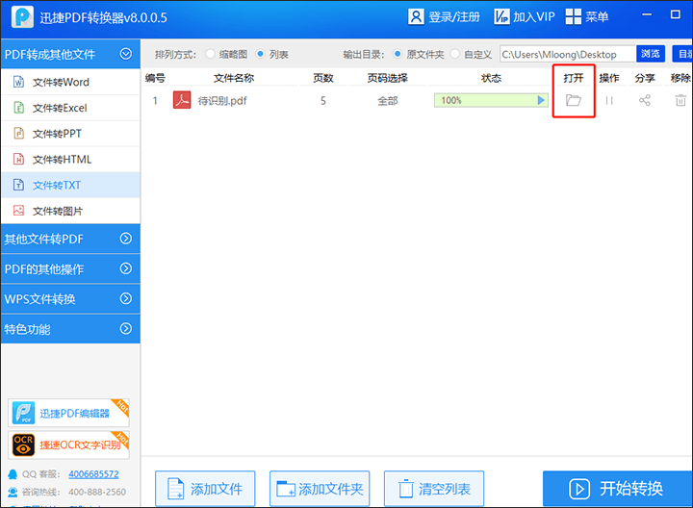
Task: Collapse the PDF转成其他文件 section
Action: click(126, 54)
